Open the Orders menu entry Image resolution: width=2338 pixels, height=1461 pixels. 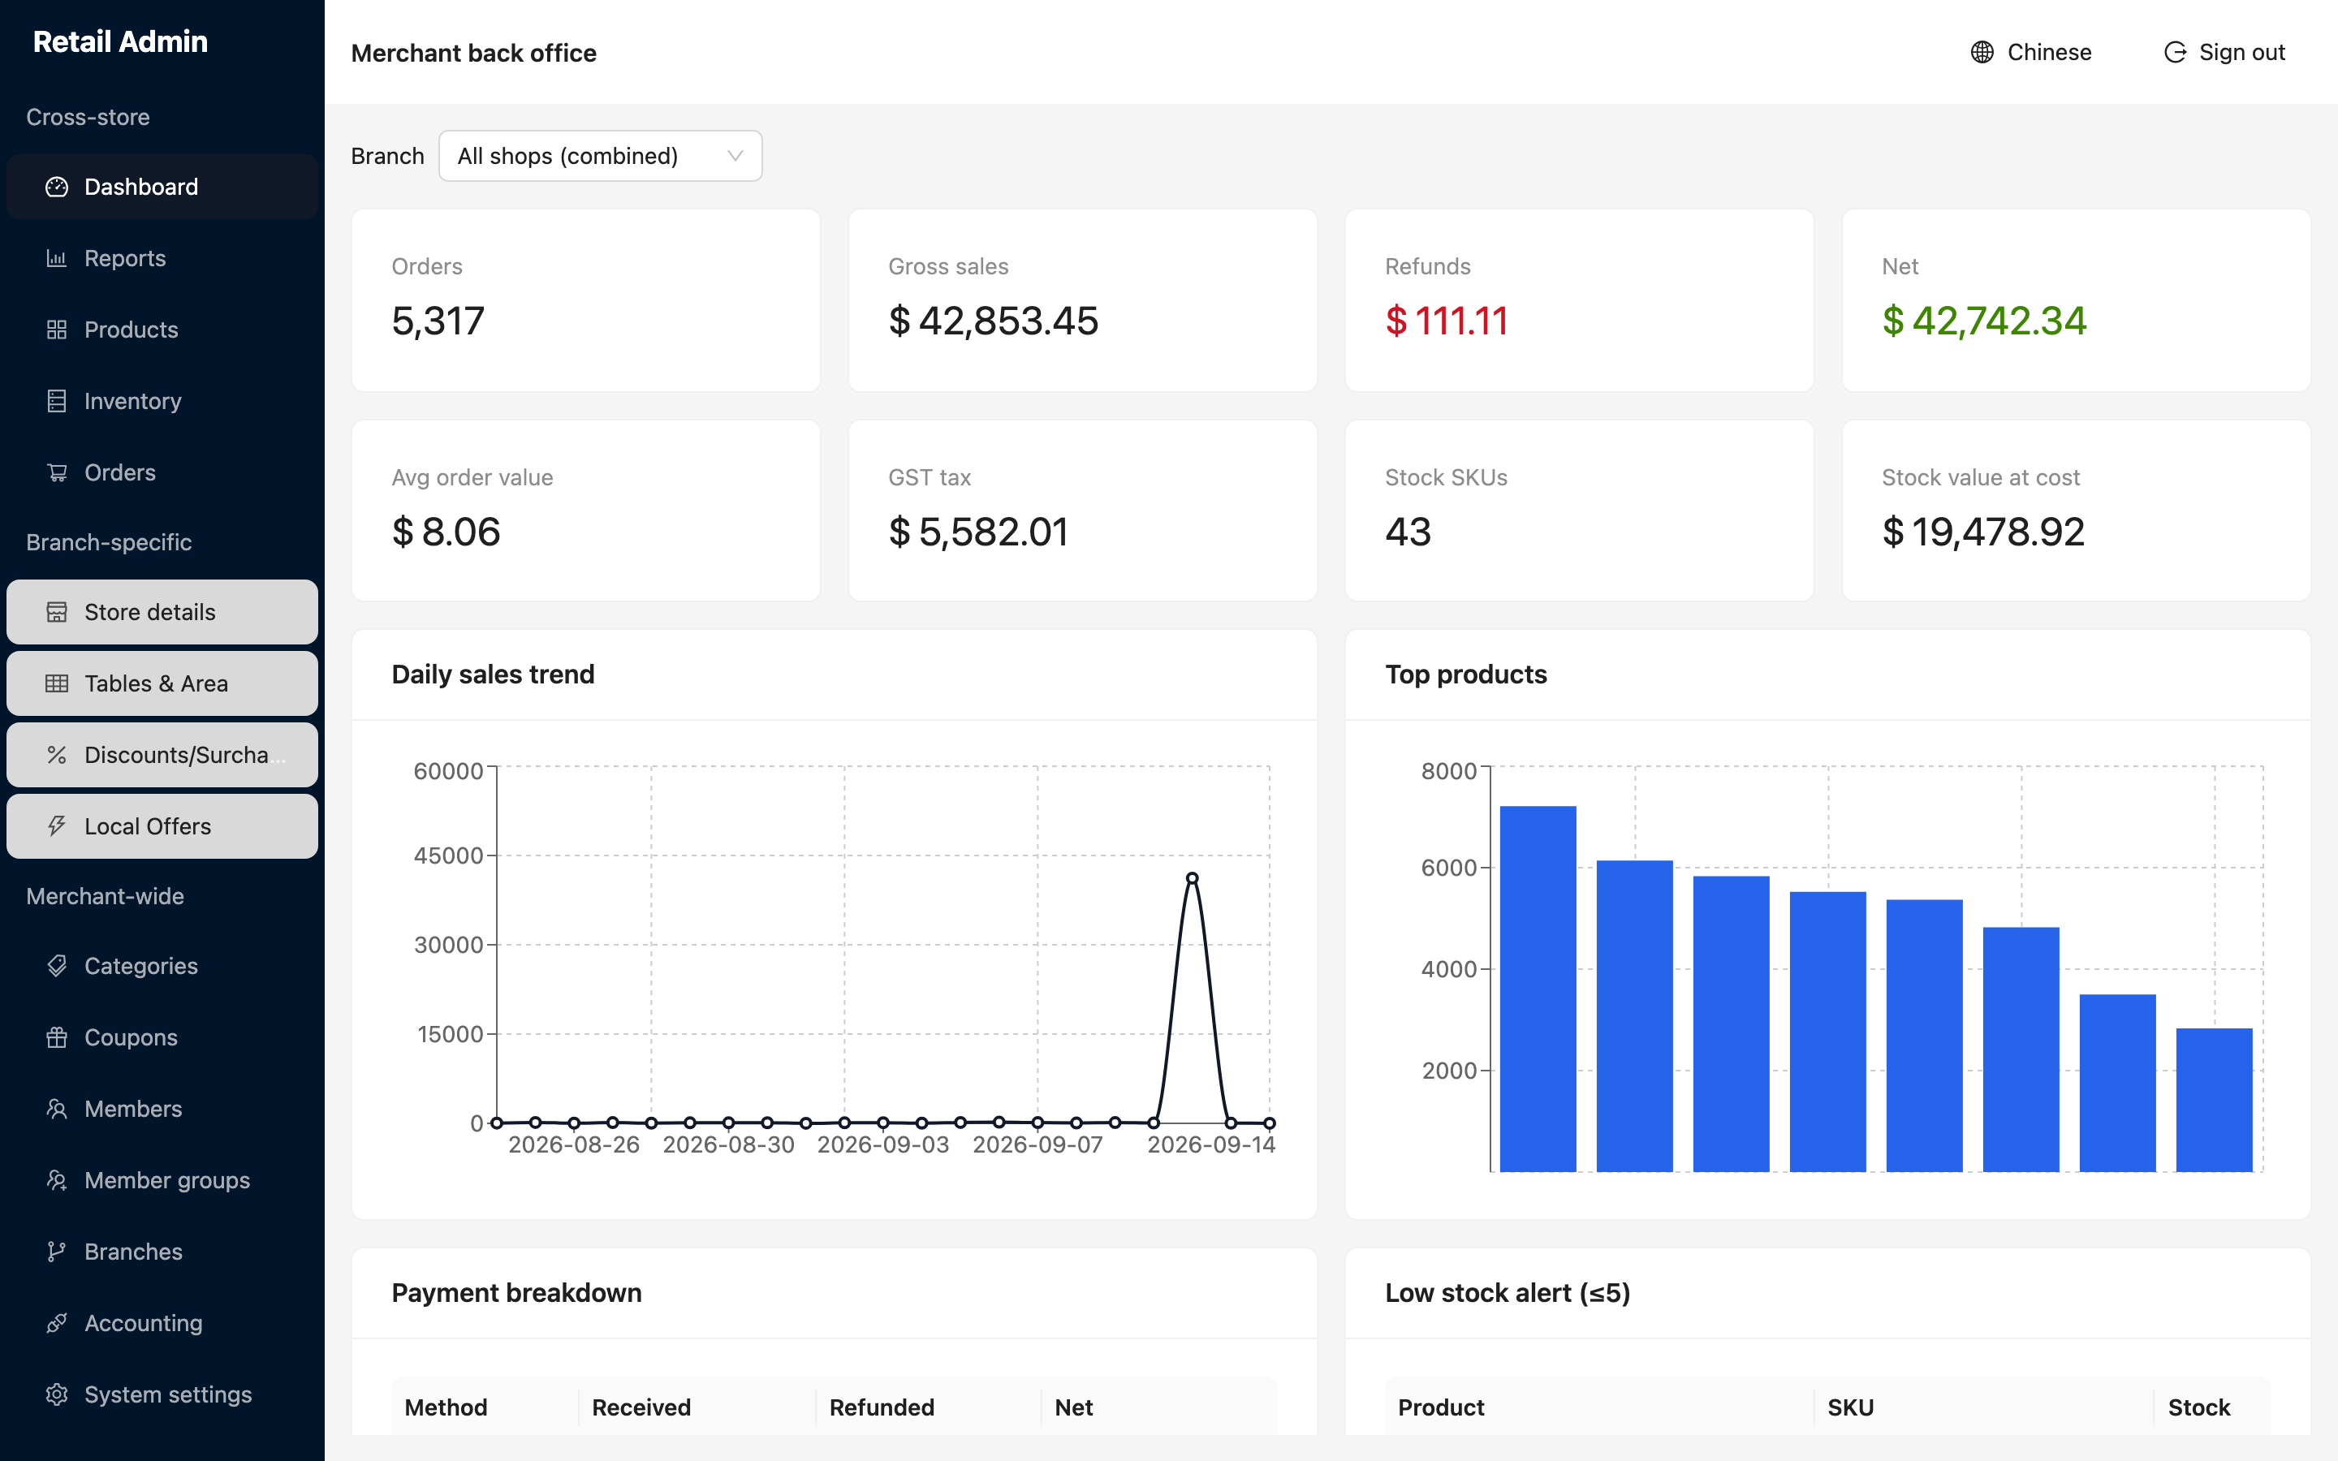tap(162, 472)
